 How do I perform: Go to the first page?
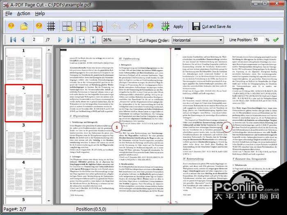(13, 39)
